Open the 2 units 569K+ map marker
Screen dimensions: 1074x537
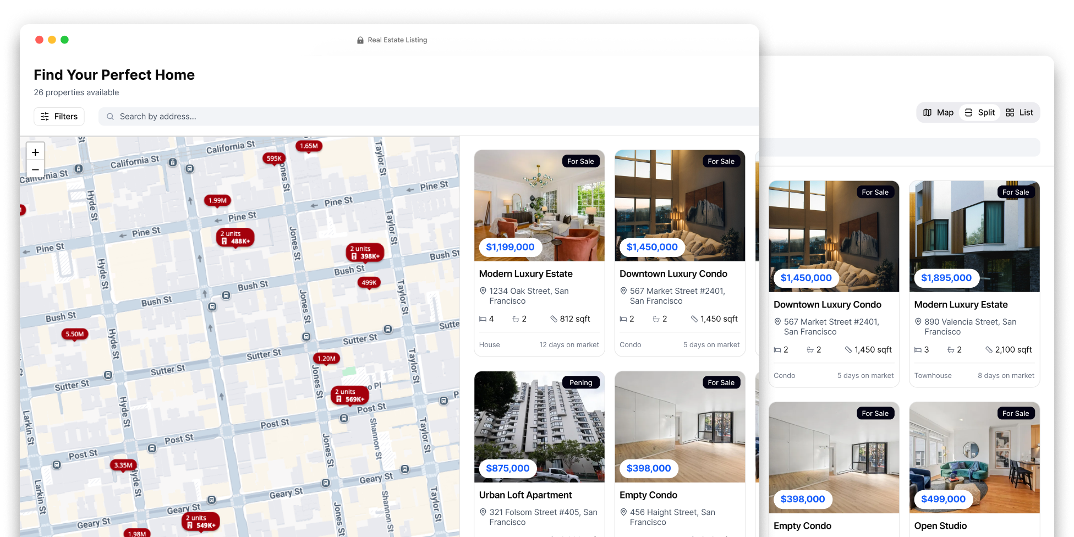(349, 396)
